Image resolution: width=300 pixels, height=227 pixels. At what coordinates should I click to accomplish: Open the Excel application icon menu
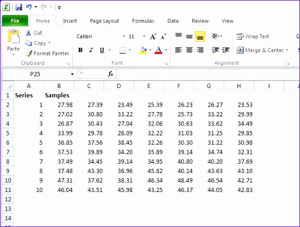(6, 7)
